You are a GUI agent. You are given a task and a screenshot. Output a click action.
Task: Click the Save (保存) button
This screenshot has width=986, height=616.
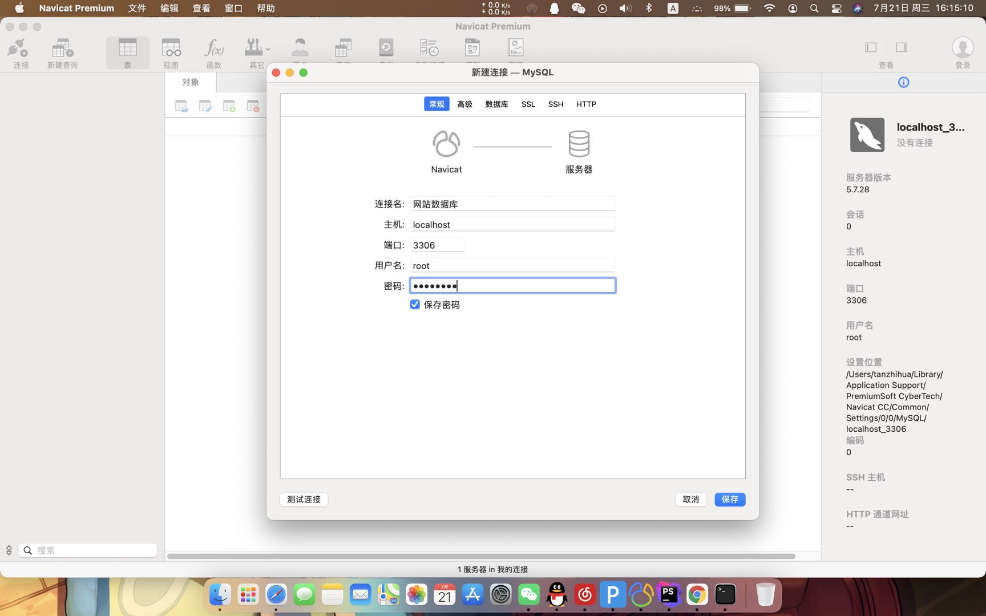730,499
